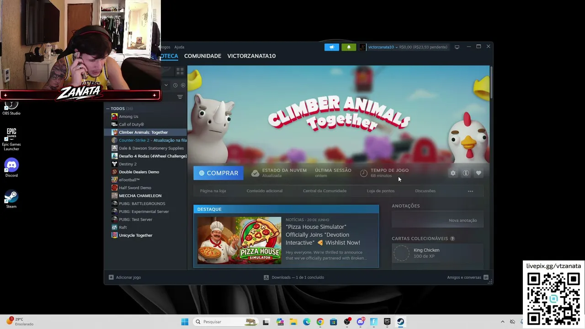Open Steam notifications bell
Image resolution: width=585 pixels, height=329 pixels.
(x=349, y=47)
